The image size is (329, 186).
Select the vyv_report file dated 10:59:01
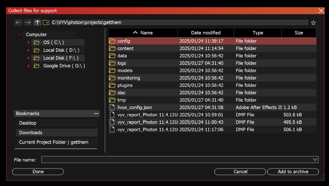[x=148, y=115]
